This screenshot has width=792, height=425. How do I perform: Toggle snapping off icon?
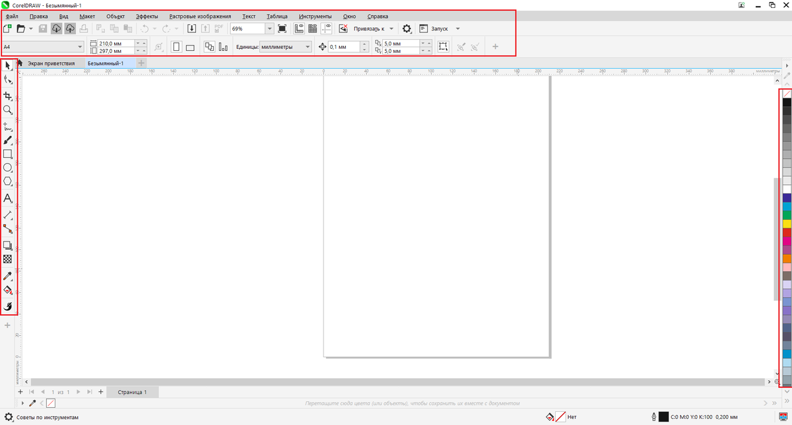click(343, 28)
